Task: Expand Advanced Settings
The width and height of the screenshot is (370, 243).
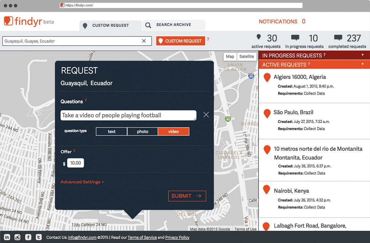Action: coord(82,182)
